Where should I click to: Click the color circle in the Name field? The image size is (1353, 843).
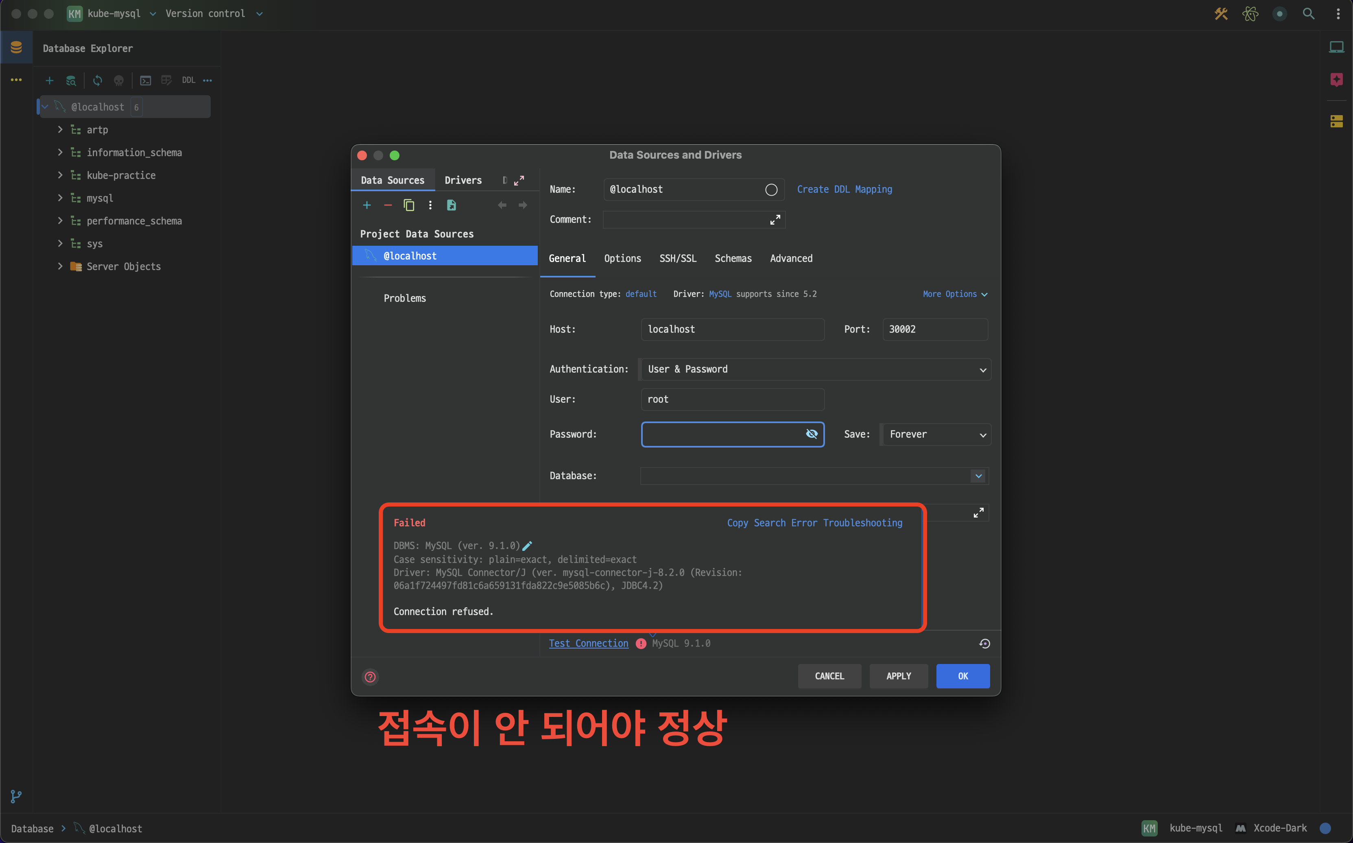click(x=771, y=190)
